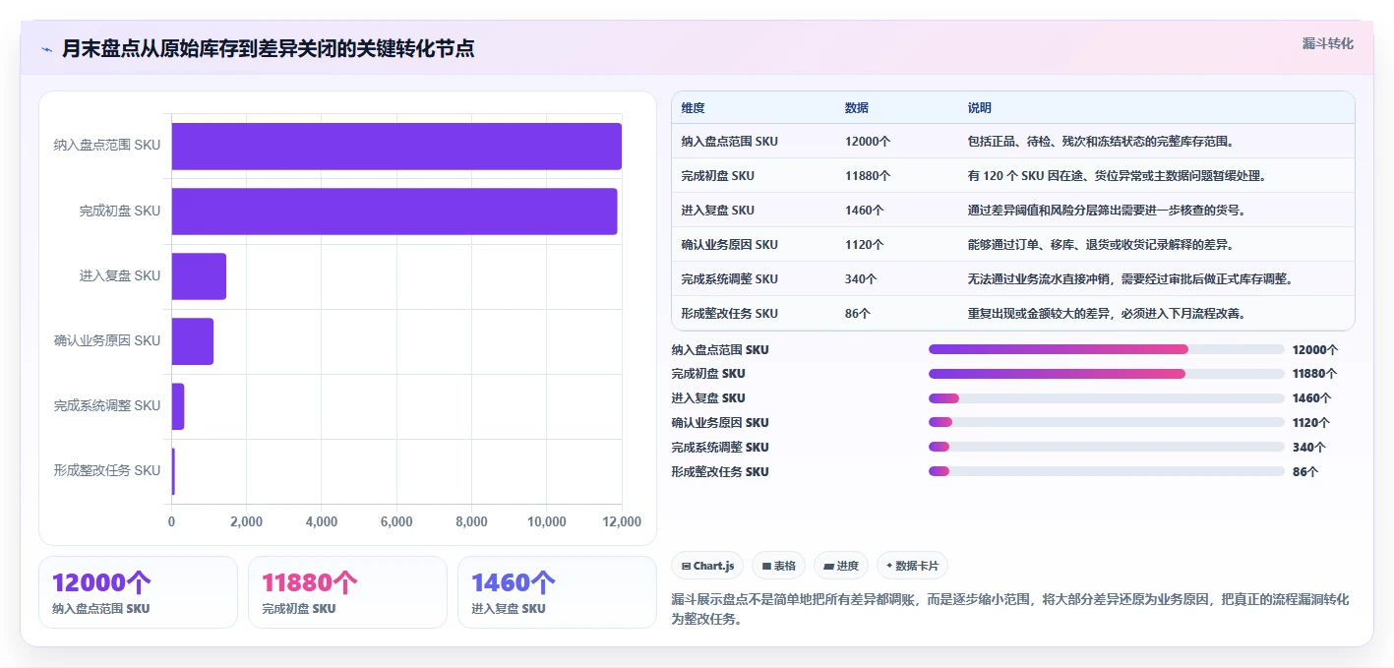
Task: Click chart y-axis label 进入复盘 SKU
Action: [x=120, y=275]
